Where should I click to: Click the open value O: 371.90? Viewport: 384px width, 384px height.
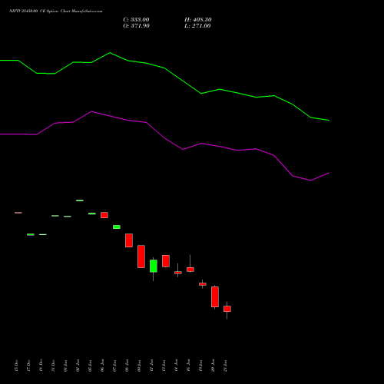tap(136, 26)
